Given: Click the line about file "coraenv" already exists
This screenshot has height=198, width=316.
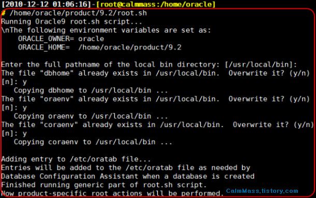Looking at the screenshot, I should (x=157, y=124).
